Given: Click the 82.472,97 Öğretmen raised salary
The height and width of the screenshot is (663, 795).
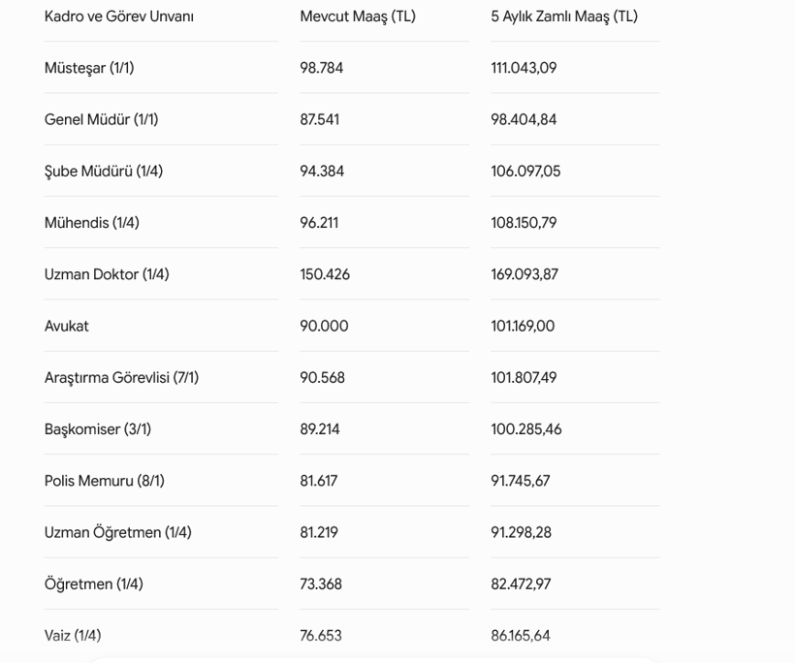Looking at the screenshot, I should [x=521, y=584].
